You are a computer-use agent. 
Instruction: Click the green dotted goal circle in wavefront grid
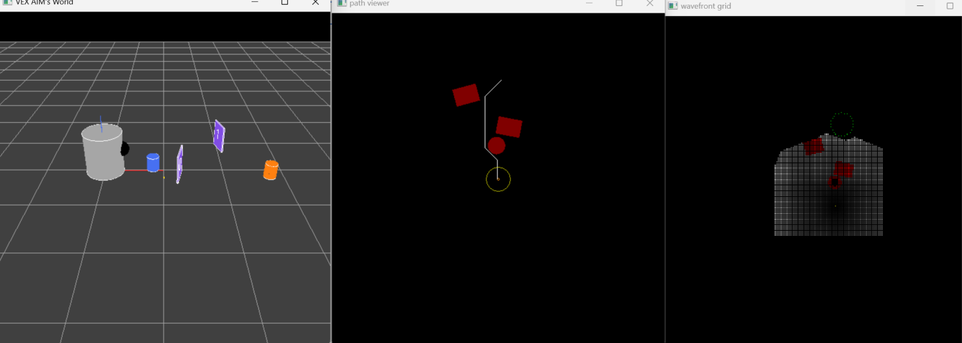coord(842,124)
